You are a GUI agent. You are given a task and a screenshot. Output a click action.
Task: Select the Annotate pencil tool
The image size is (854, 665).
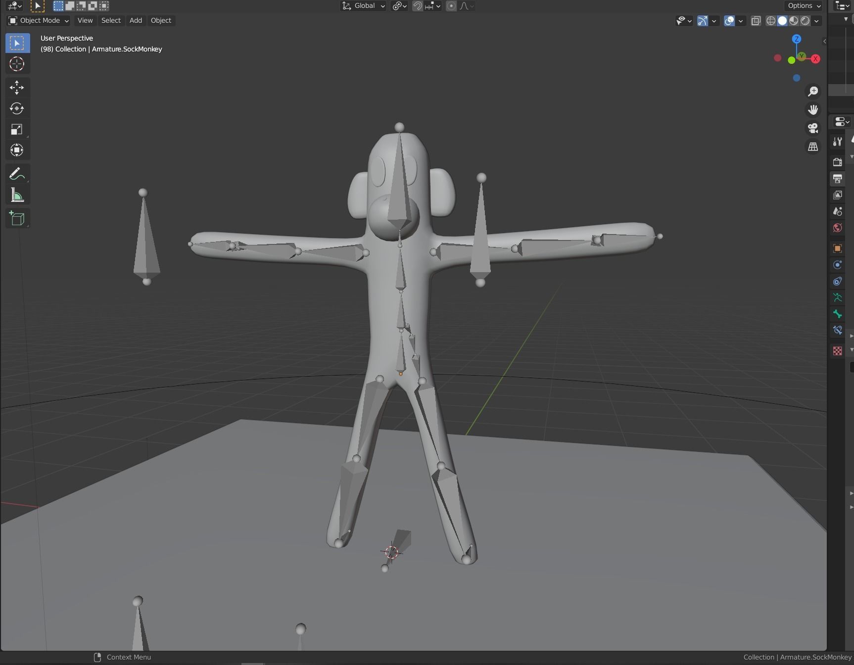click(x=17, y=174)
